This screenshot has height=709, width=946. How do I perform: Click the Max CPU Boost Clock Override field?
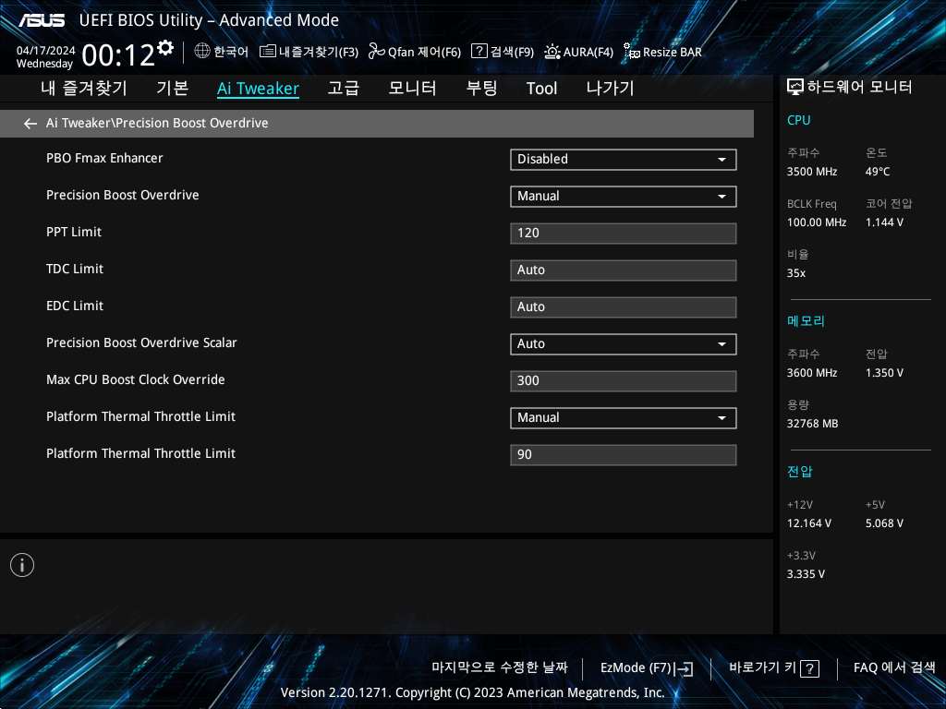[x=624, y=381]
